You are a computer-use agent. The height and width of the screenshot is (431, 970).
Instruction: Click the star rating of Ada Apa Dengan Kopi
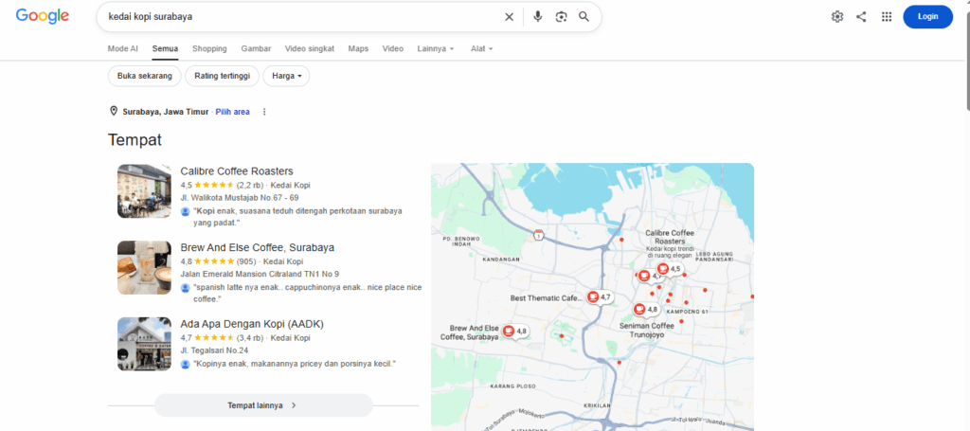tap(214, 338)
